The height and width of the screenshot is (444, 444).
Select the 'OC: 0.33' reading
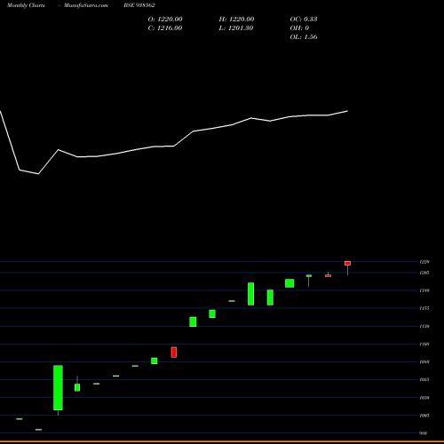click(x=304, y=20)
